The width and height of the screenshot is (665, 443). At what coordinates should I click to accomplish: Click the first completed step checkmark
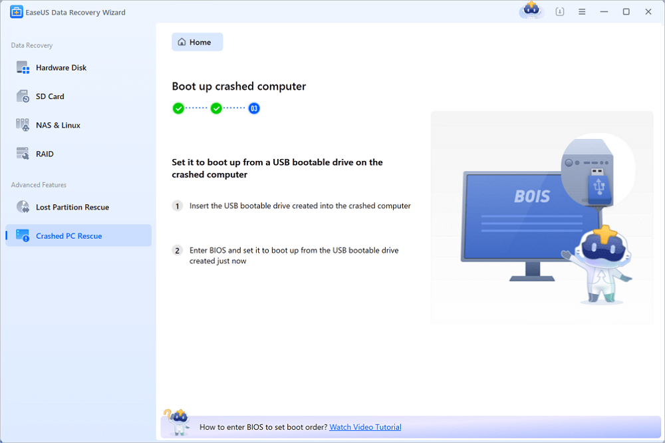(x=178, y=108)
